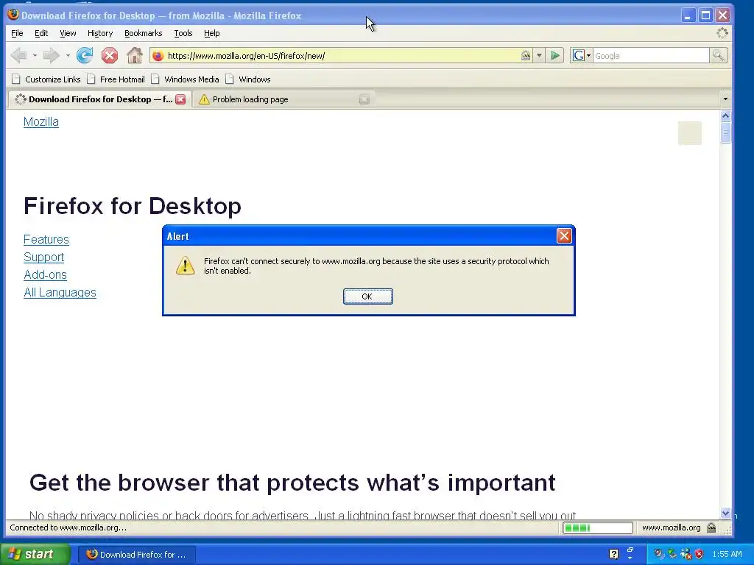Click the Forward arrow navigation button
The width and height of the screenshot is (754, 565).
tap(51, 56)
